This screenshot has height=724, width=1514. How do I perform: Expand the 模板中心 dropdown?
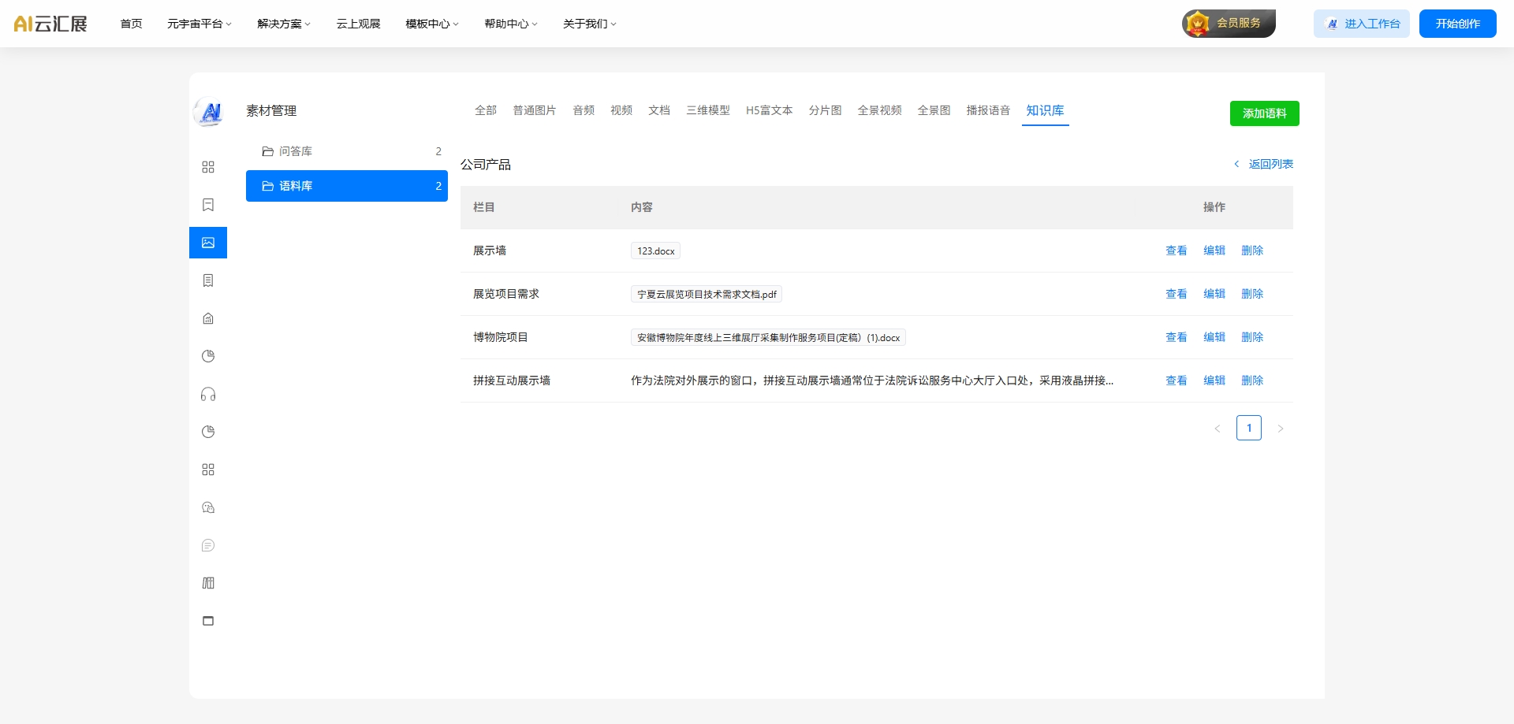431,24
